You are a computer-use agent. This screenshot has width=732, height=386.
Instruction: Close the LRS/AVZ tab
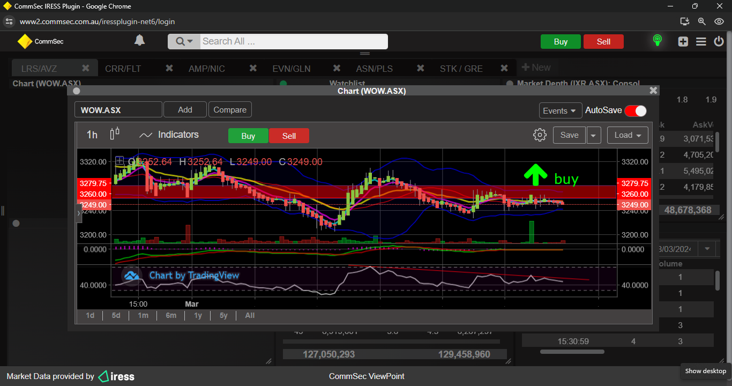coord(85,68)
